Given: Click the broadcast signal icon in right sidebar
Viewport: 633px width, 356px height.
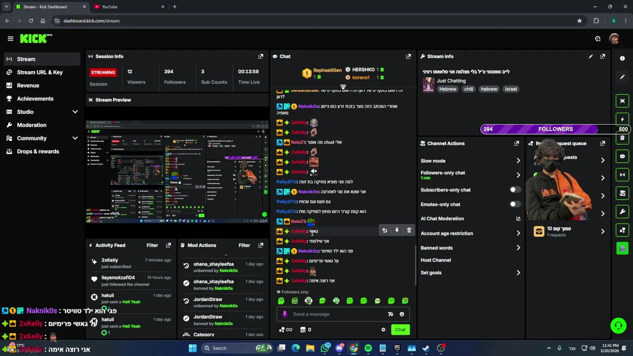Looking at the screenshot, I should 622,175.
